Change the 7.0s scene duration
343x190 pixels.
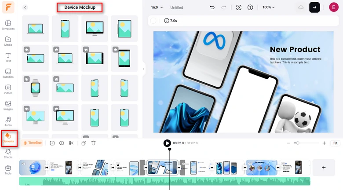tap(171, 21)
